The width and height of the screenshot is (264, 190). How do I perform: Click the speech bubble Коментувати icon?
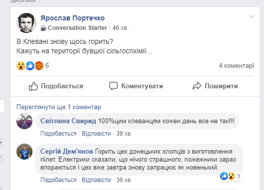click(x=113, y=86)
